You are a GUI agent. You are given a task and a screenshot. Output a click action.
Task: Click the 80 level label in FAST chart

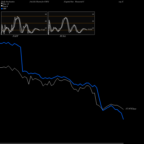(x=46, y=14)
